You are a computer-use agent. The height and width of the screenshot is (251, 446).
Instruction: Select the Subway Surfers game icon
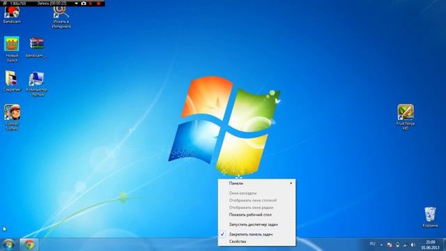12,118
